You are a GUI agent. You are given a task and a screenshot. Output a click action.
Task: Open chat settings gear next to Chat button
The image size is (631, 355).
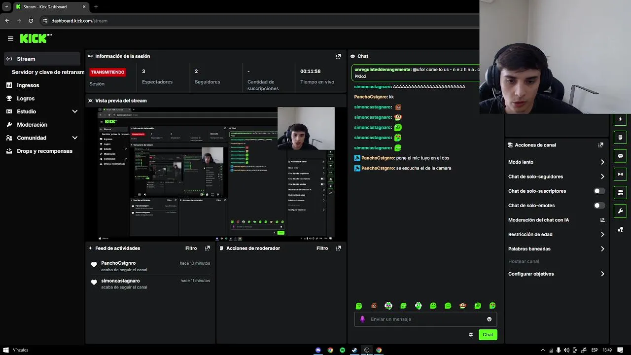(x=471, y=335)
